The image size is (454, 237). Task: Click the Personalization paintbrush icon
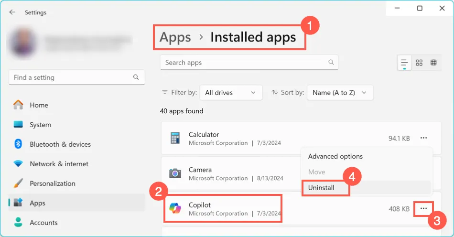[x=18, y=183]
